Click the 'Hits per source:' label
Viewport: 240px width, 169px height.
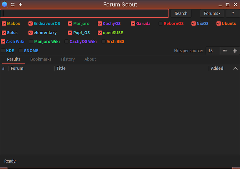189,51
